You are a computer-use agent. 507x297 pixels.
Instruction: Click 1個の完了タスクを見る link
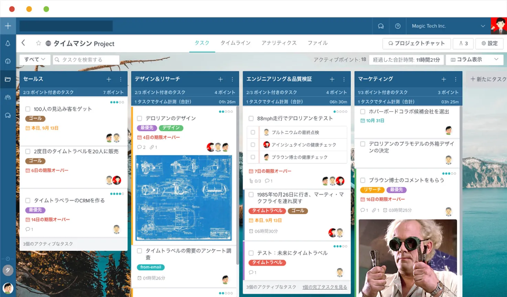pos(325,287)
